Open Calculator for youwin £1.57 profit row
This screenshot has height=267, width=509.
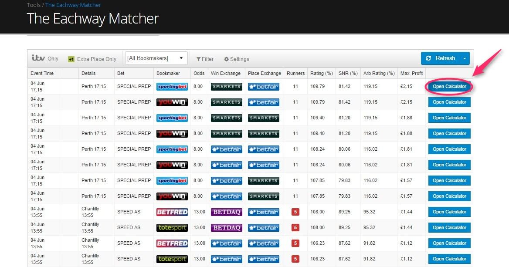pyautogui.click(x=449, y=196)
